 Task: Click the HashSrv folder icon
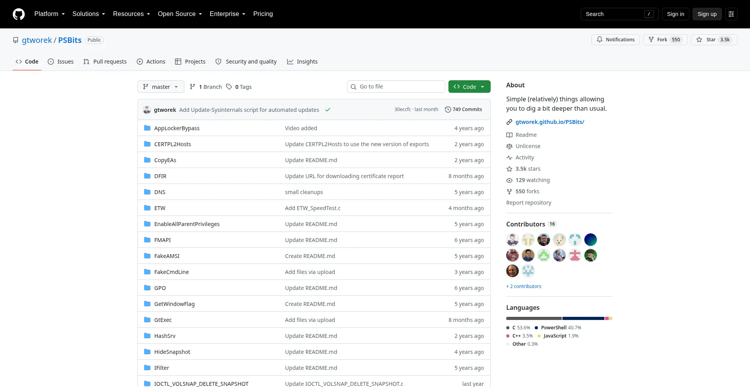coord(147,336)
